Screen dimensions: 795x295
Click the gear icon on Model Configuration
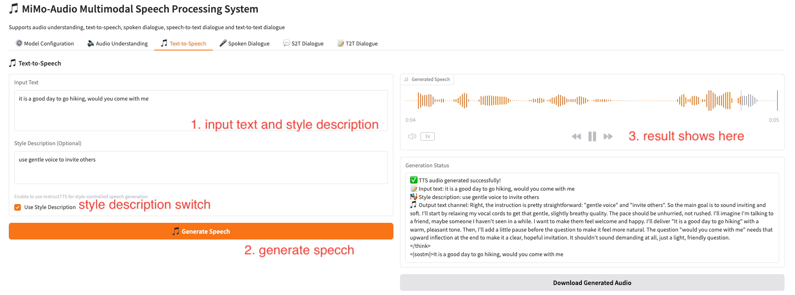coord(19,43)
